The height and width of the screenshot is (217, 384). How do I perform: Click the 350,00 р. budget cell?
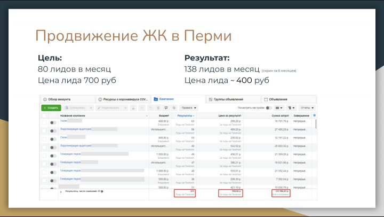coord(164,179)
